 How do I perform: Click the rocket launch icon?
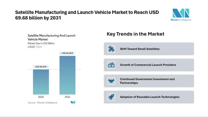[111, 97]
